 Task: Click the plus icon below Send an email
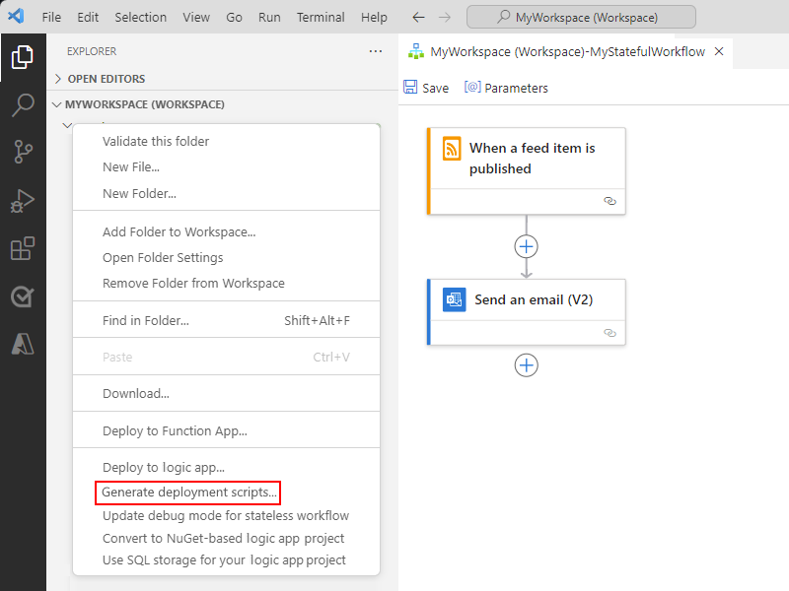(x=526, y=365)
